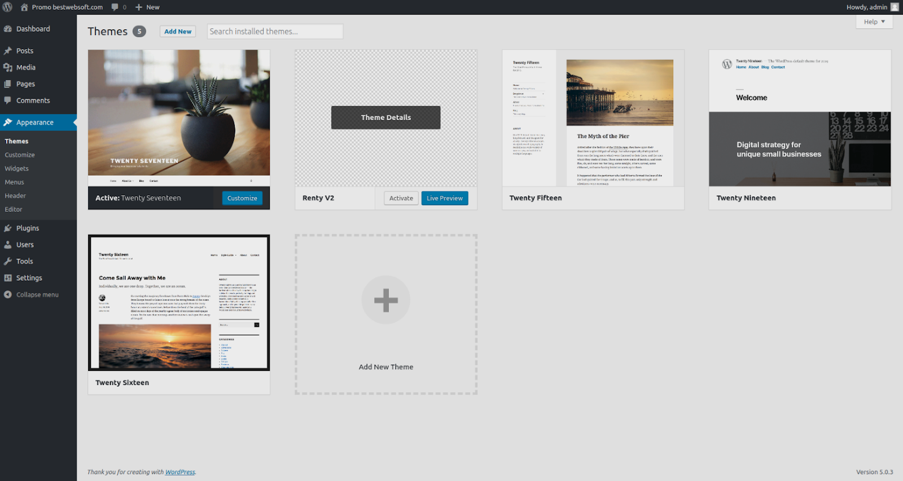This screenshot has height=481, width=903.
Task: Open the Menus submenu item
Action: 15,182
